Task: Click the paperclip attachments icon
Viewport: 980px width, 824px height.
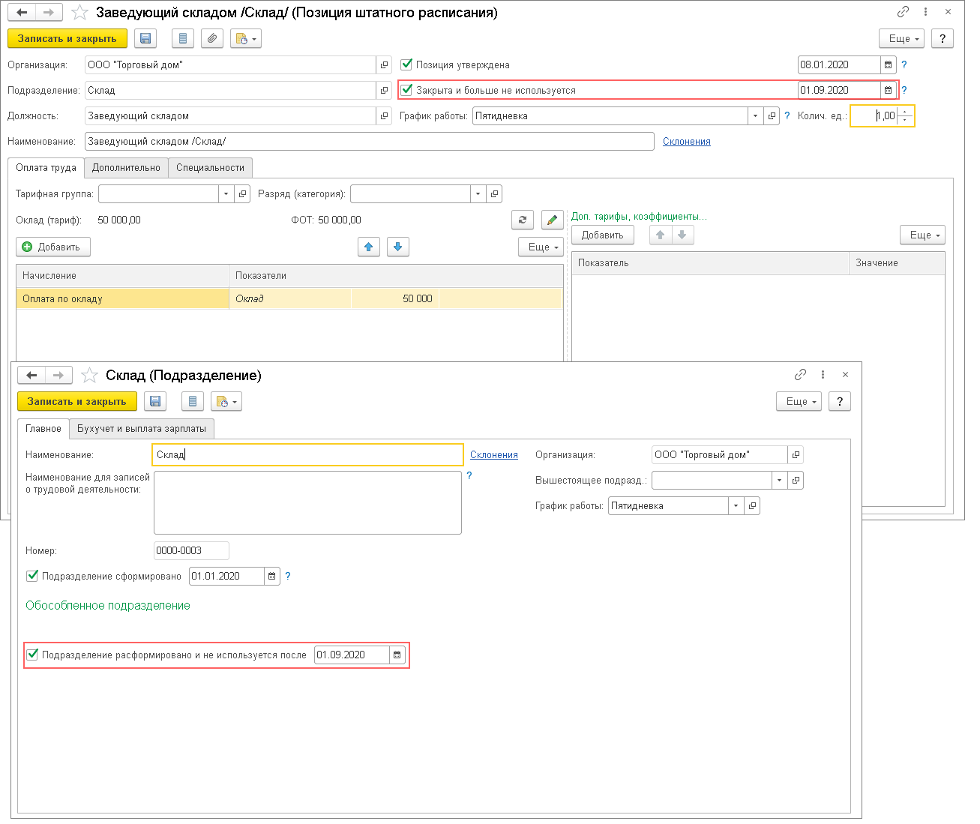Action: point(212,39)
